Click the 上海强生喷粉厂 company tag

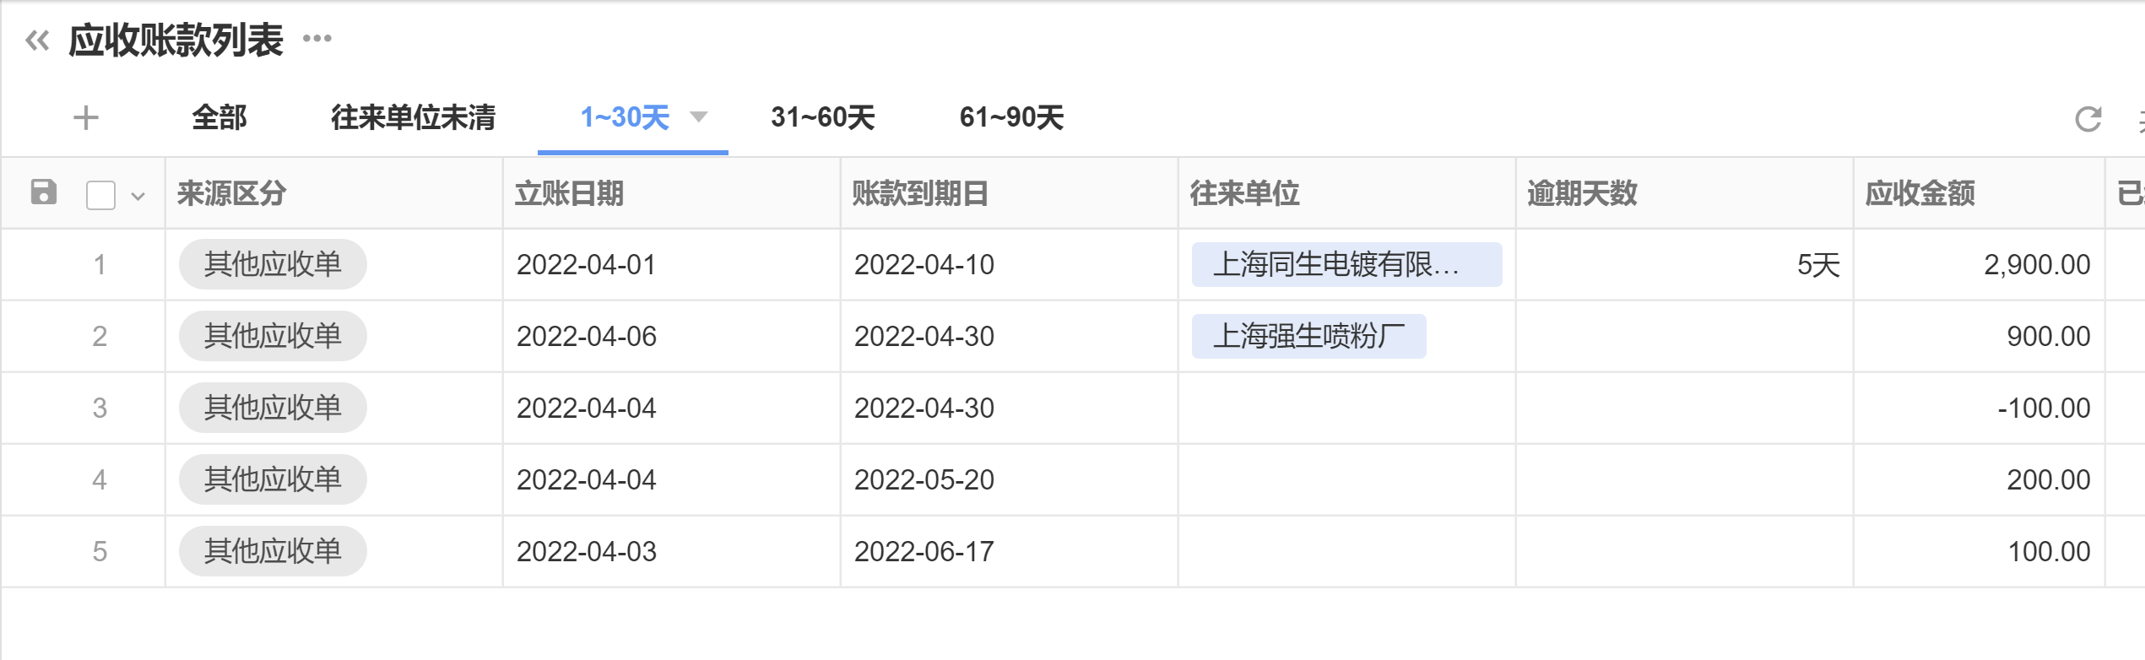click(x=1308, y=337)
